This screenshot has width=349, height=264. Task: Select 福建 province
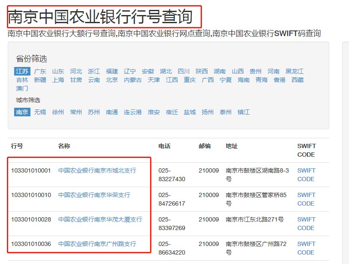[x=112, y=71]
